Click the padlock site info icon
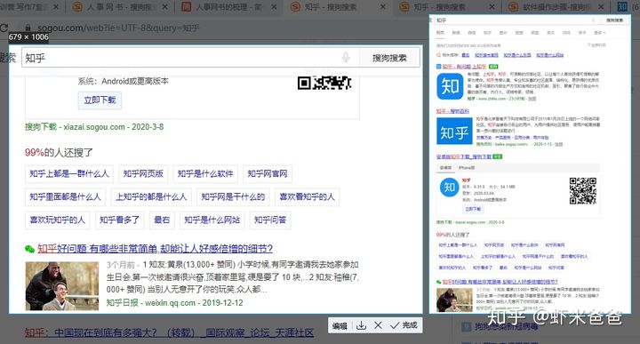640x344 pixels. 28,28
